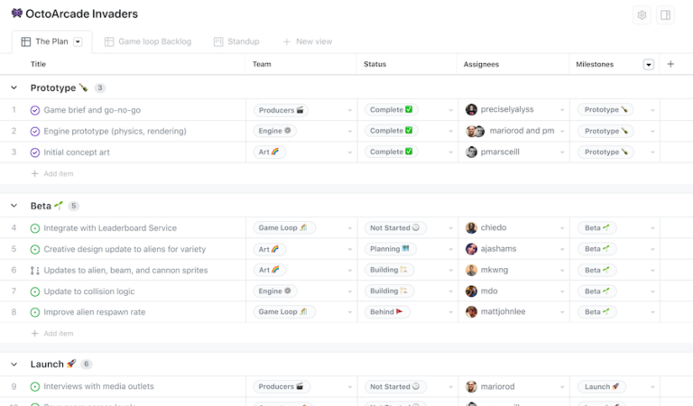
Task: Open Status dropdown for Improve alien respawn rate
Action: click(450, 312)
